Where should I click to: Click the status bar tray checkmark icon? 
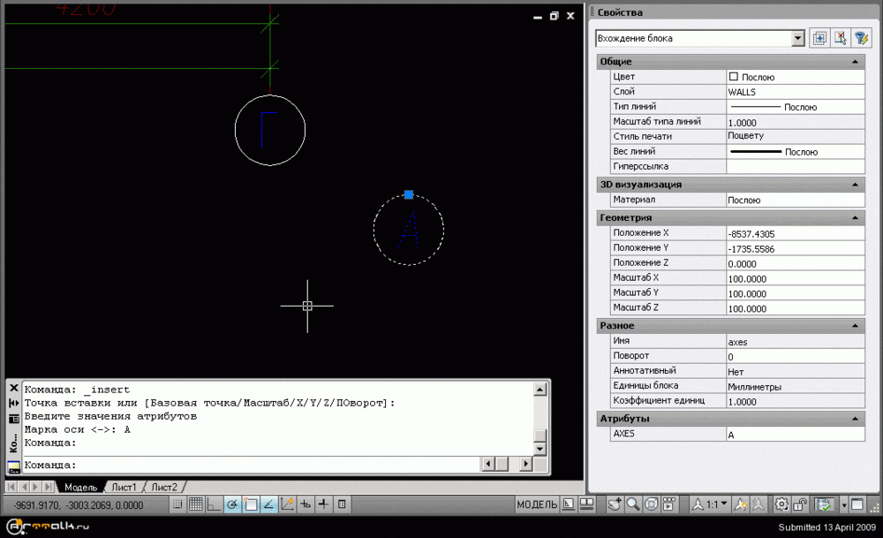[x=824, y=504]
